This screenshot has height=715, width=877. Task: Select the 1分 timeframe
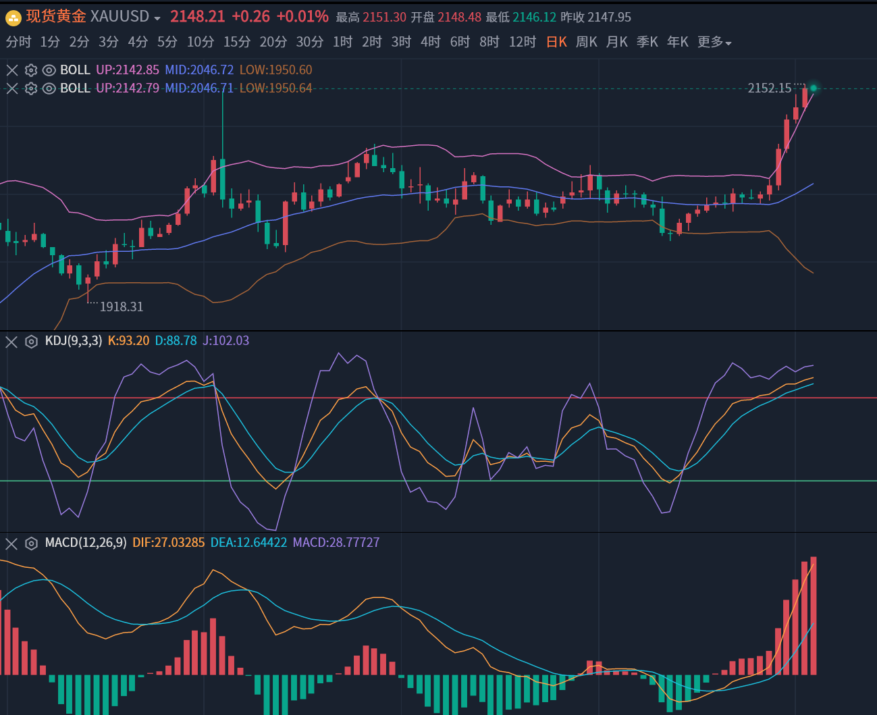50,43
